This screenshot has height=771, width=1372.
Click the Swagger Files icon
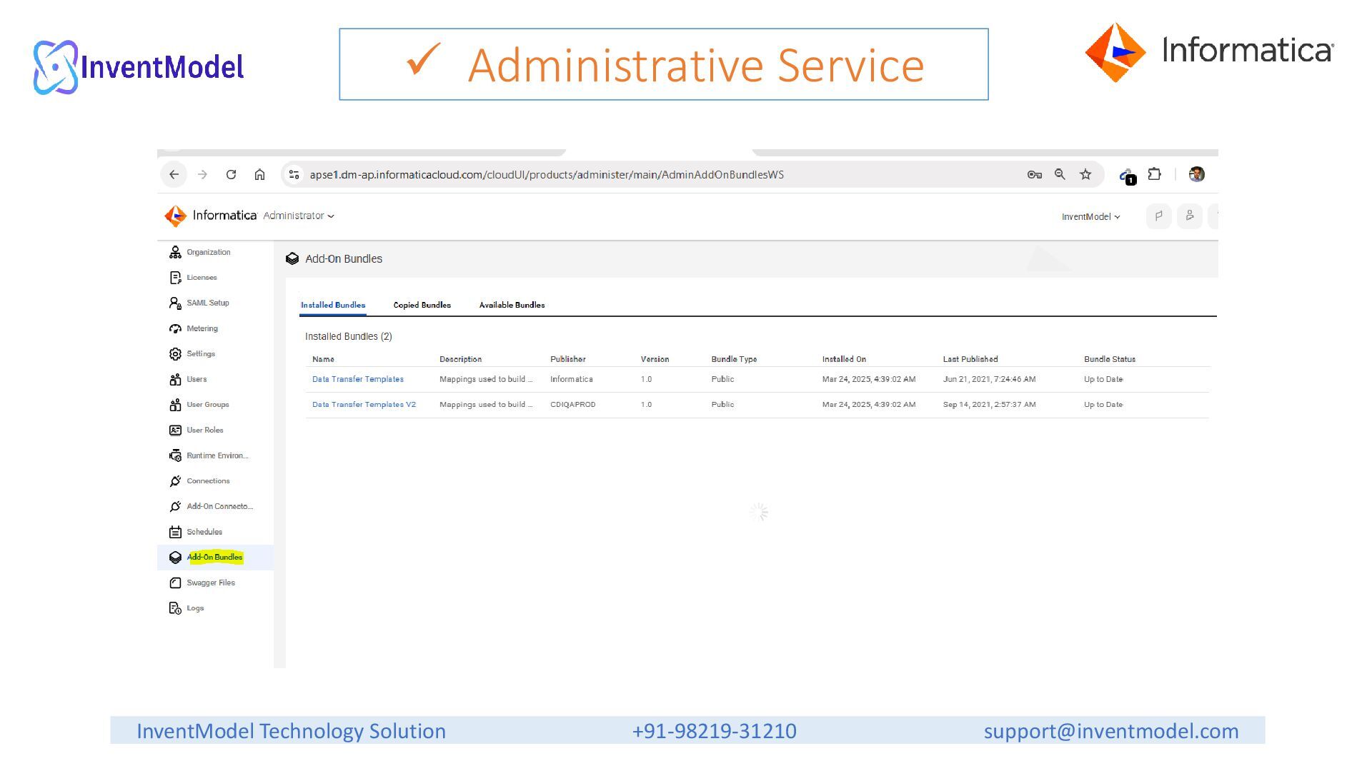175,583
